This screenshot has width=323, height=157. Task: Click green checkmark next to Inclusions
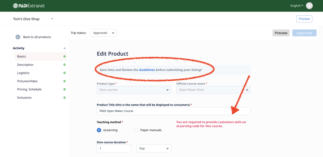click(64, 98)
